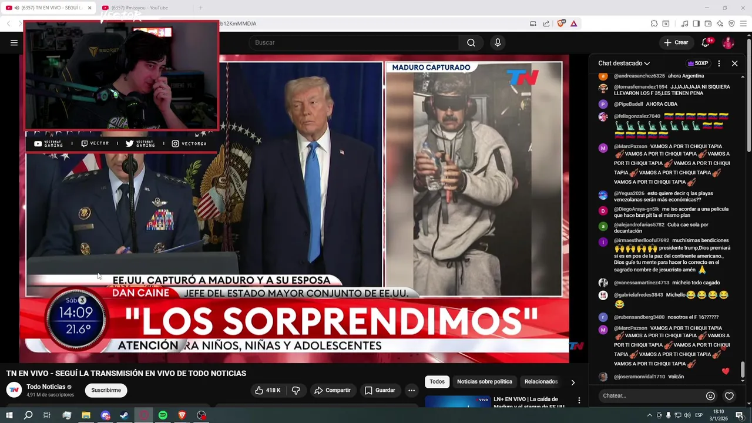Click the username @Yegua2026 in chat
This screenshot has width=752, height=423.
[x=629, y=193]
